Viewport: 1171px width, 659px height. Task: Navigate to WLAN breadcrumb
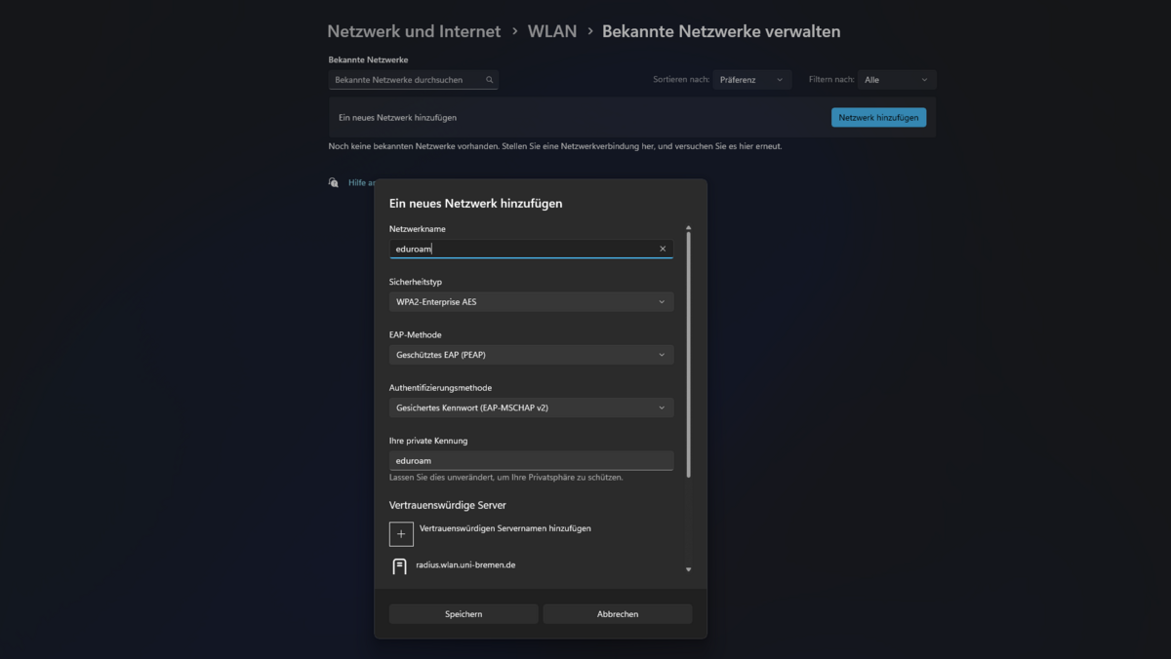(x=551, y=31)
